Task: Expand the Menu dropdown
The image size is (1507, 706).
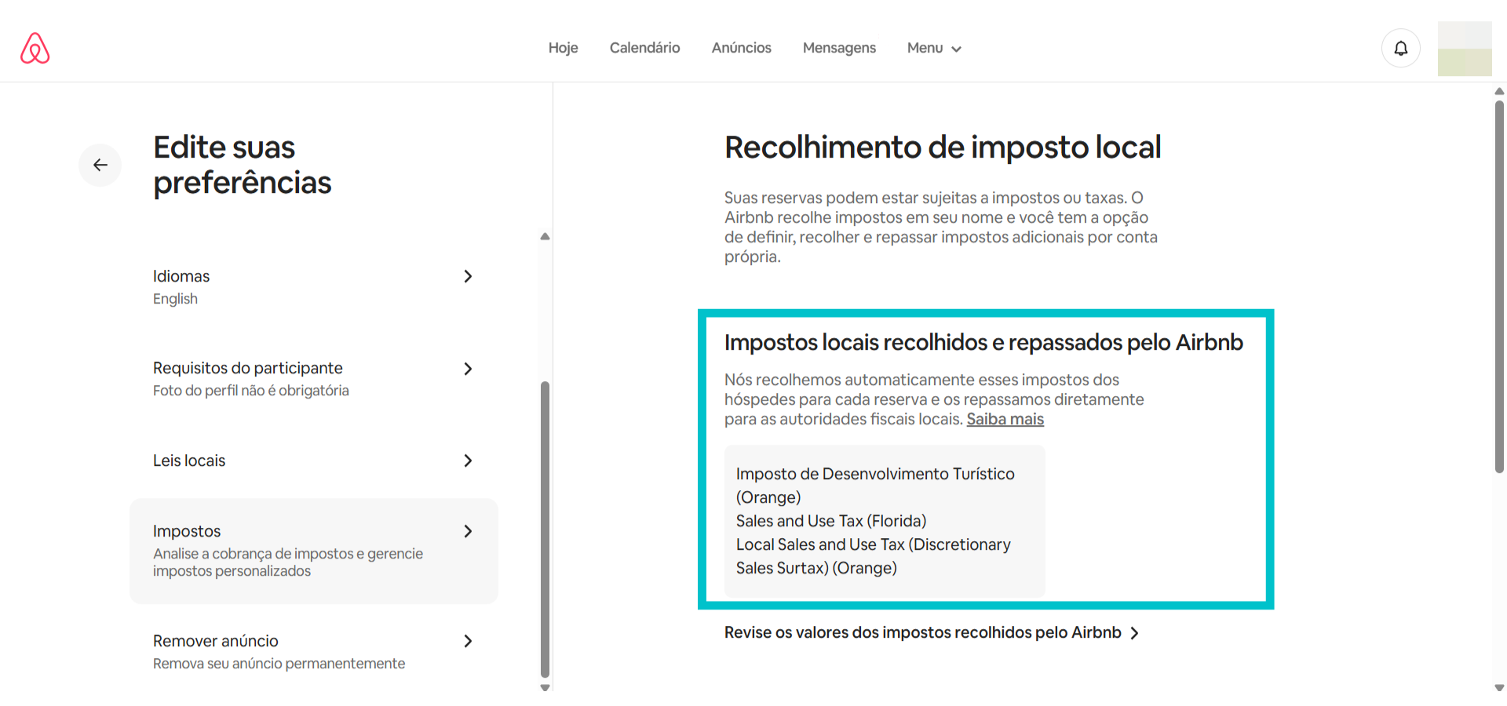Action: tap(933, 49)
